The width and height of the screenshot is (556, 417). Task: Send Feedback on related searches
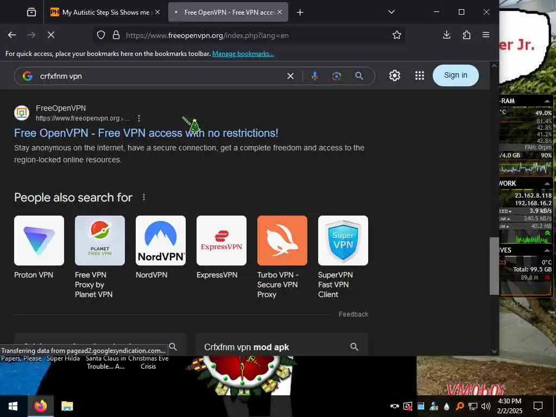(x=353, y=314)
